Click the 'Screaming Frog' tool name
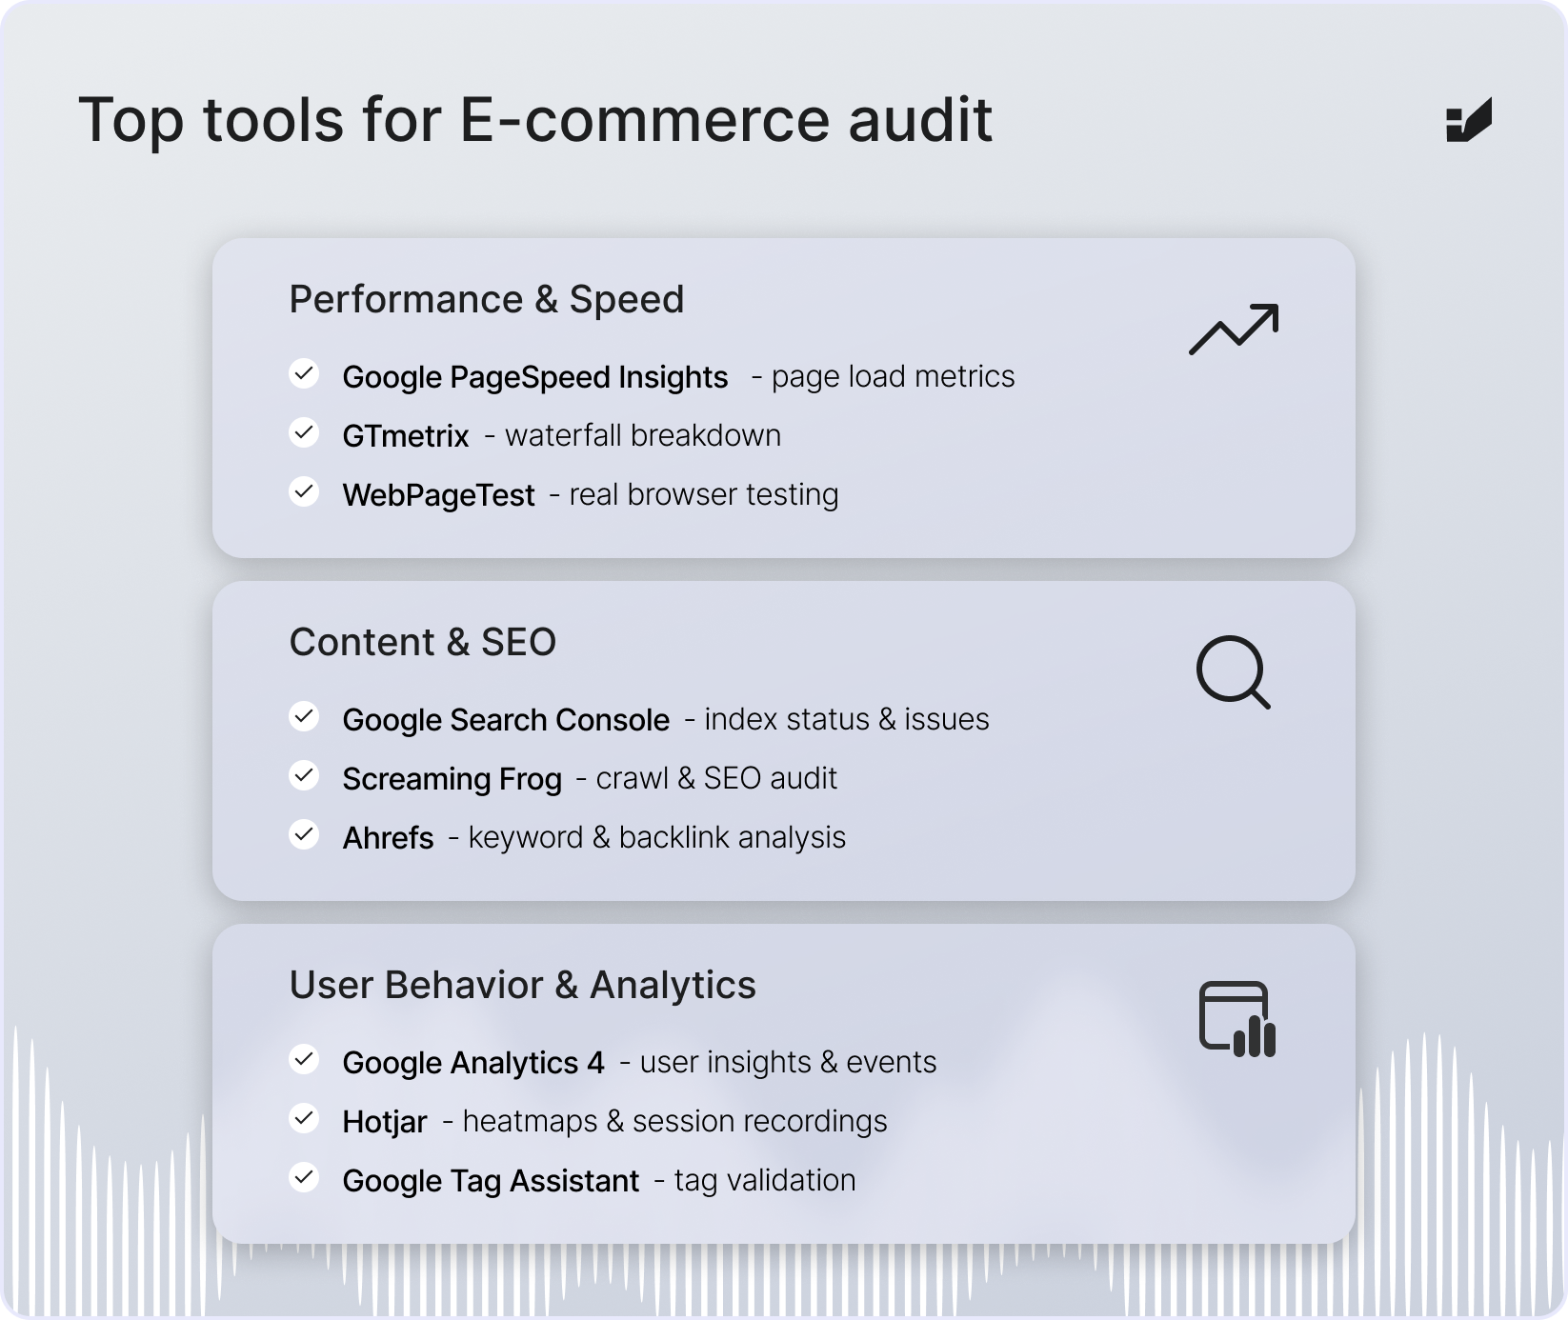The height and width of the screenshot is (1320, 1568). (x=452, y=780)
